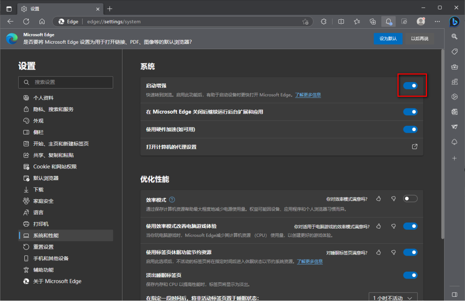Open the Shopping tag in sidebar
Screen dimensions: 465x301
coord(455,52)
